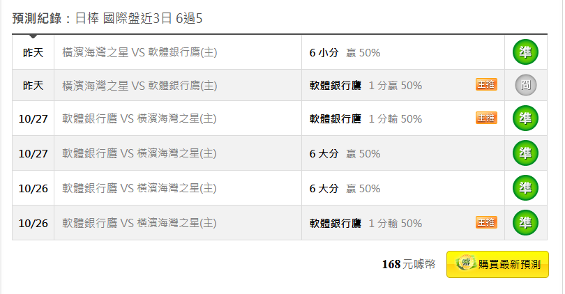Click 主推 badge in the 10/26 row

pyautogui.click(x=486, y=222)
